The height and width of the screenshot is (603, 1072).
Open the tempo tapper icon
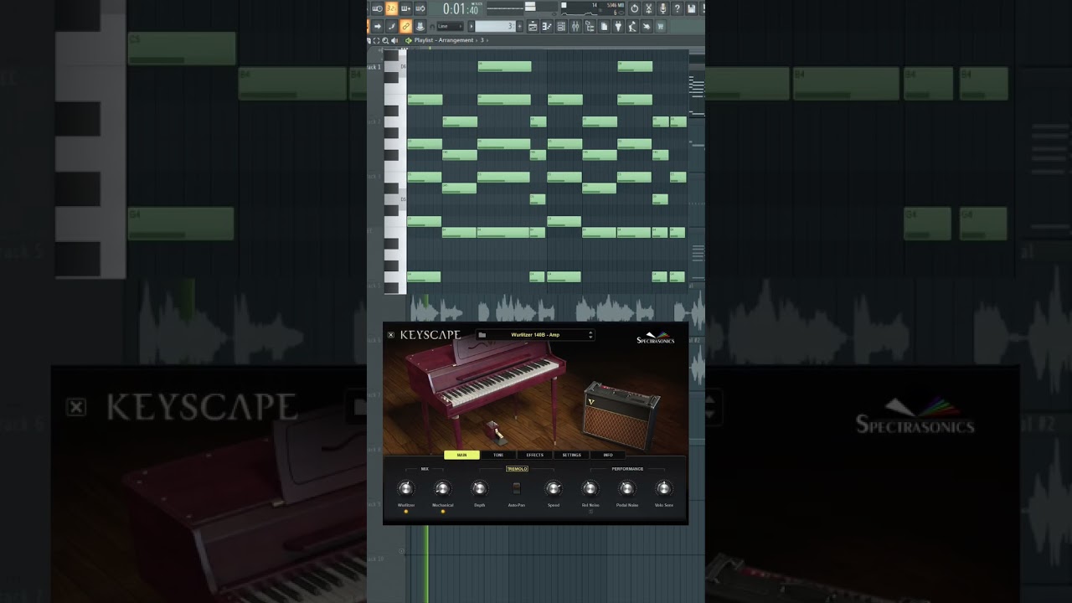632,26
